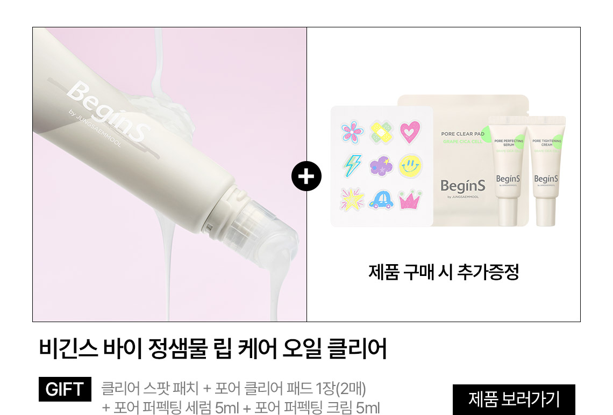The image size is (613, 415).
Task: Click the black plus circle icon
Action: click(x=306, y=176)
